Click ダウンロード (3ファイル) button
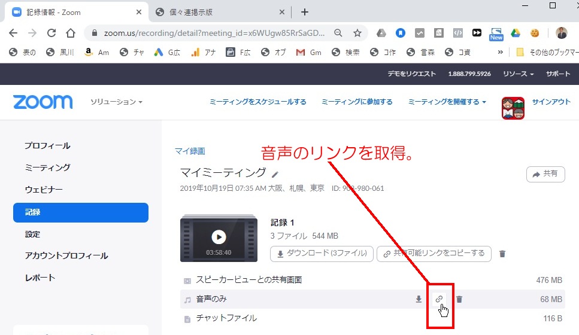This screenshot has width=579, height=335. pyautogui.click(x=322, y=254)
